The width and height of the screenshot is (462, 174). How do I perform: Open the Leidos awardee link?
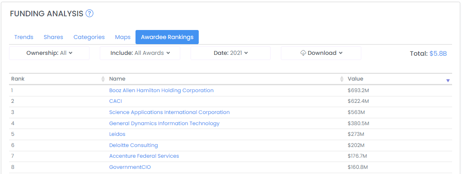tap(117, 134)
